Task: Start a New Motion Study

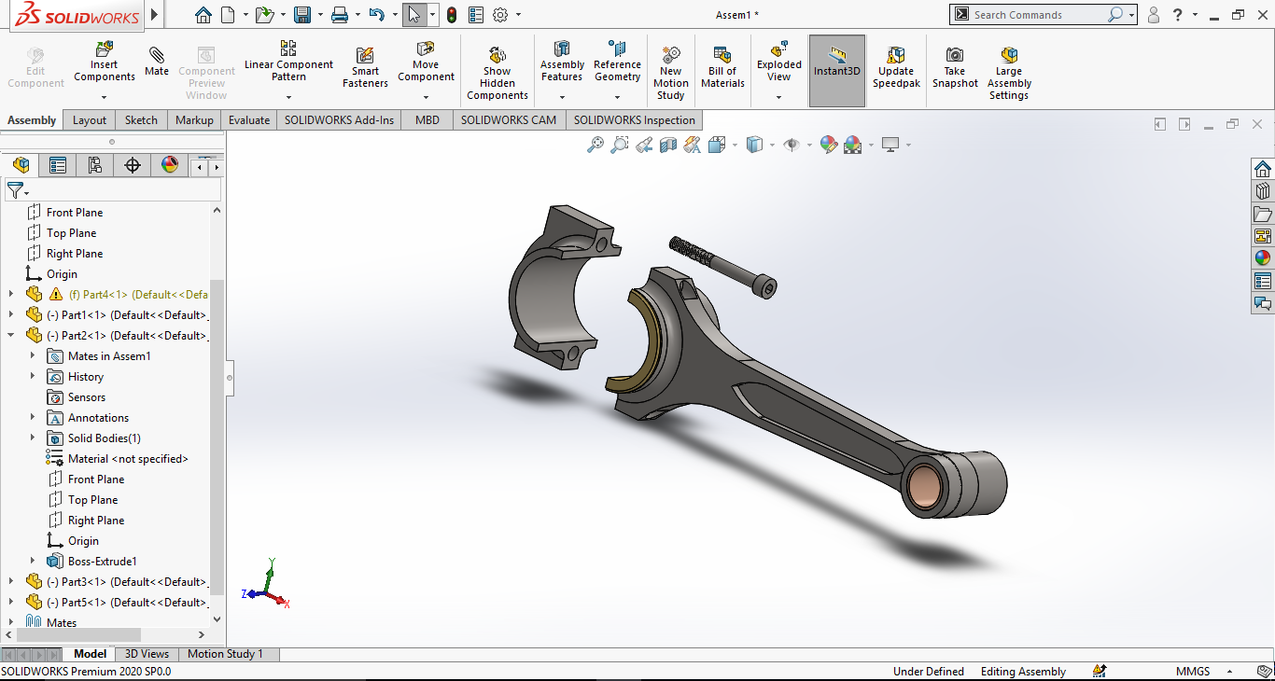Action: click(x=670, y=73)
